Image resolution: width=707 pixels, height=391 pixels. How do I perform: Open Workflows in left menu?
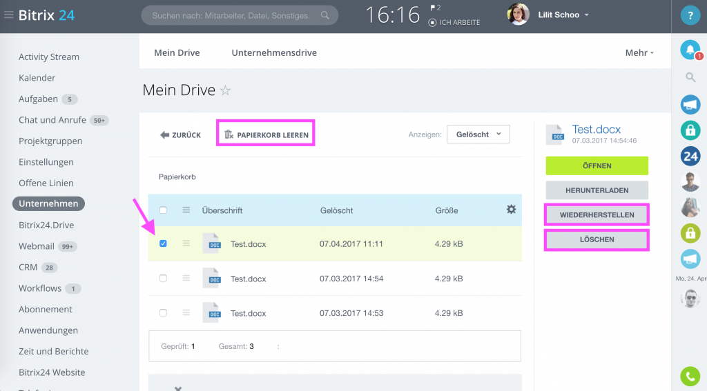pos(40,288)
